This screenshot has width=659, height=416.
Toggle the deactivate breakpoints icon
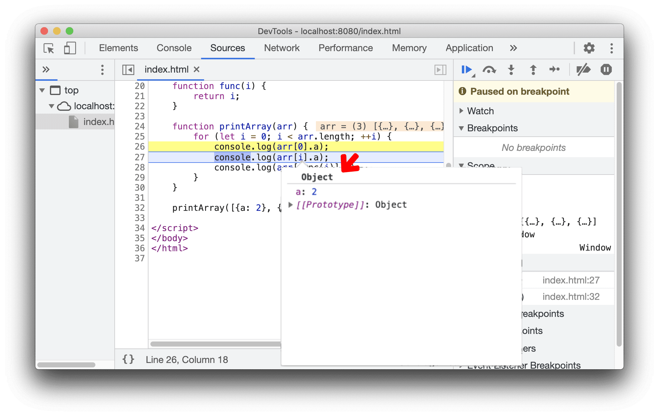[x=581, y=70]
